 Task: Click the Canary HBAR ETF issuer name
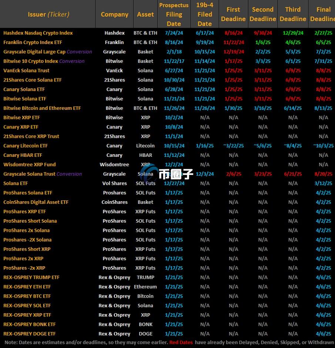click(x=23, y=155)
